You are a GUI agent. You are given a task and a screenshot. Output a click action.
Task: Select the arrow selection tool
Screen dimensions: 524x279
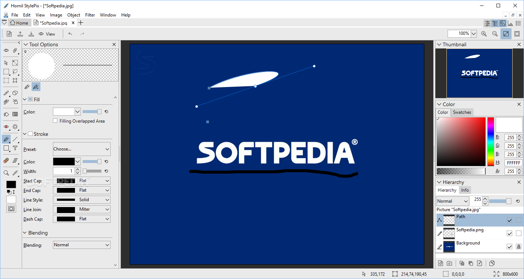tap(6, 63)
